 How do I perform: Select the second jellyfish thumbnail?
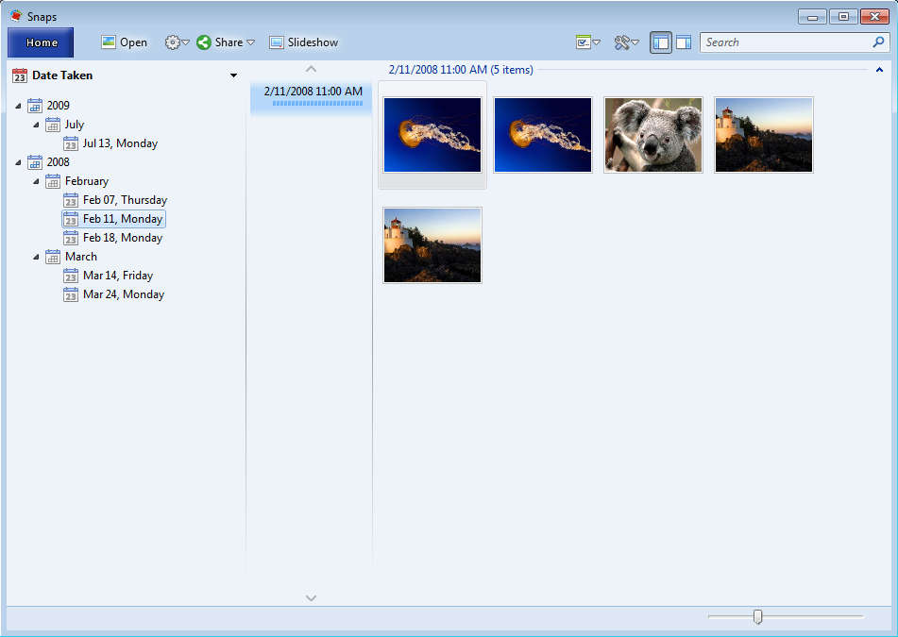[x=543, y=135]
